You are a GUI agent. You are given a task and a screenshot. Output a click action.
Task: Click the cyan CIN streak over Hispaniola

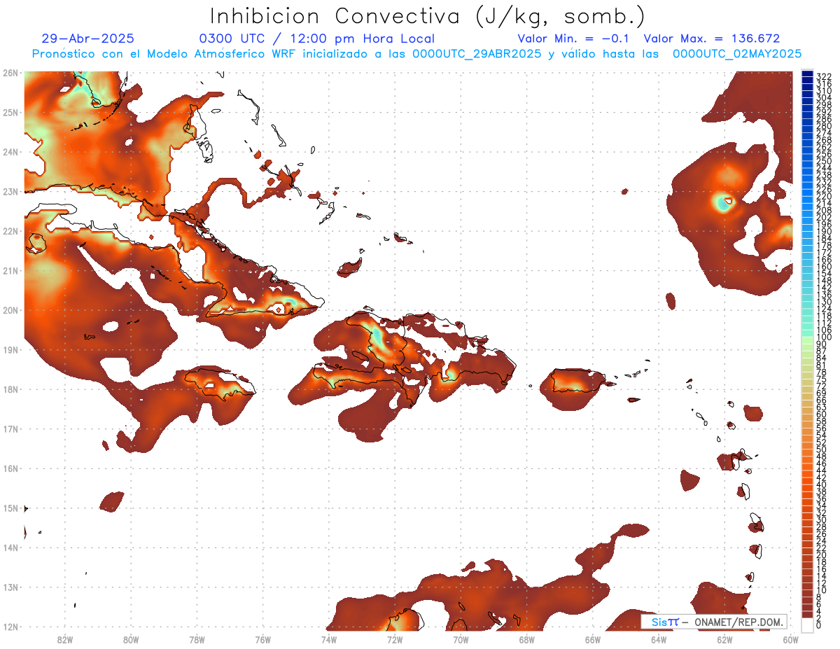click(378, 337)
